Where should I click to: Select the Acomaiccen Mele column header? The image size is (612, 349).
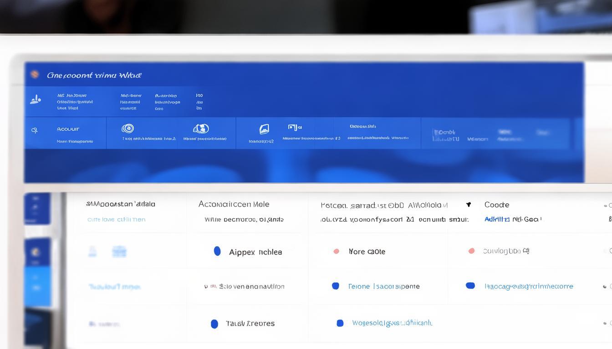[234, 204]
